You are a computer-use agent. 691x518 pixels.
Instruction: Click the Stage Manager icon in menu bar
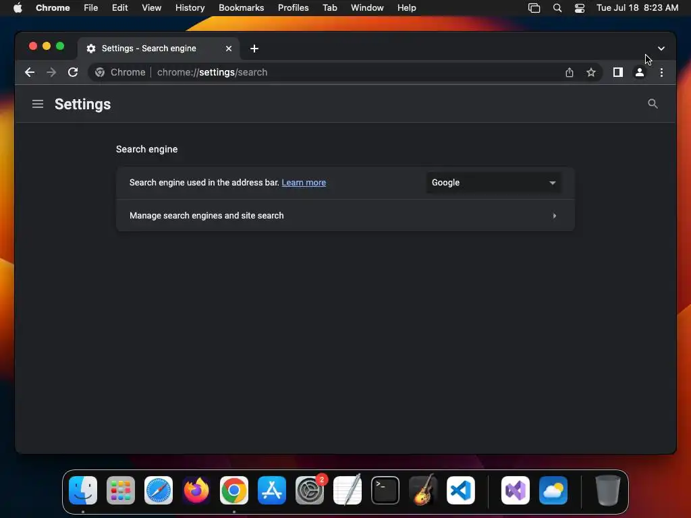coord(534,8)
